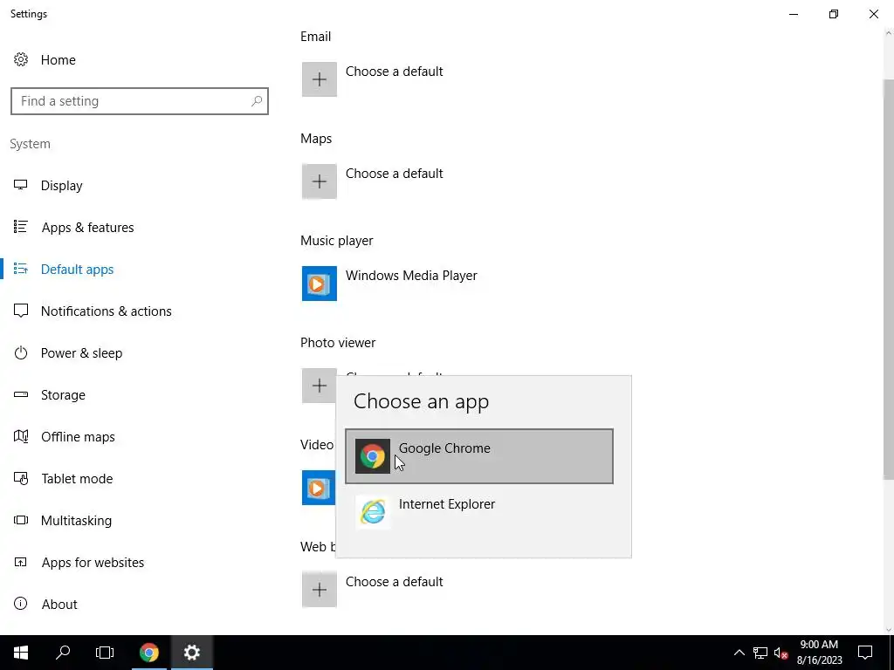This screenshot has width=894, height=670.
Task: Click the scrollbar up arrow
Action: pos(888,33)
